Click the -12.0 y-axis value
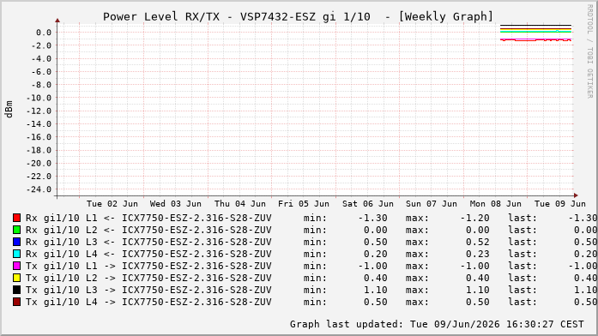This screenshot has width=598, height=336. (39, 111)
